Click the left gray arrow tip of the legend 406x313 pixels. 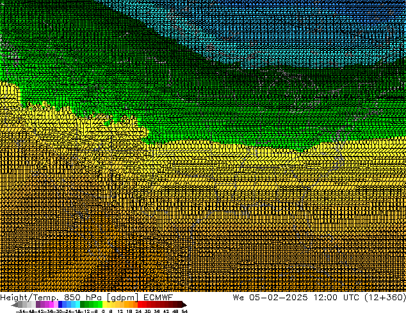[x=15, y=305]
